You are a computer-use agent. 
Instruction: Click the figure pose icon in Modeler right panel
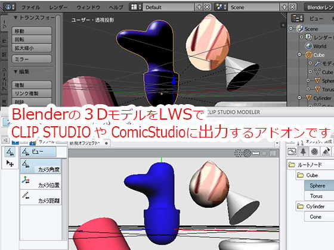click(303, 152)
